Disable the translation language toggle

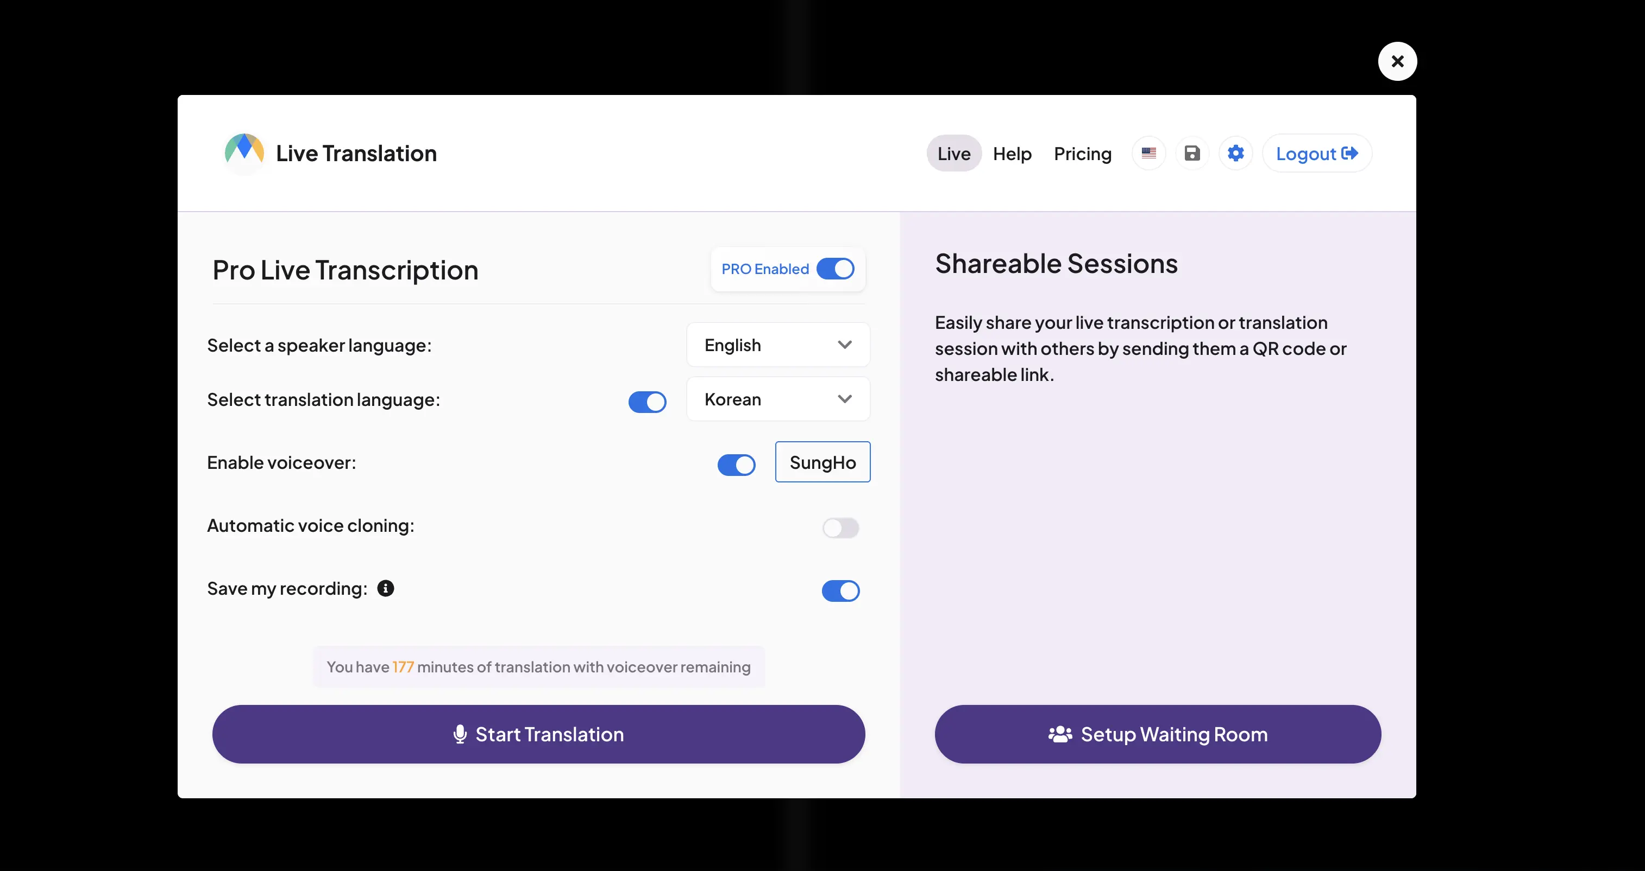(x=648, y=402)
